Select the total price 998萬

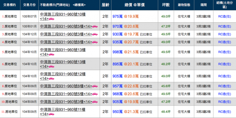click(118, 52)
